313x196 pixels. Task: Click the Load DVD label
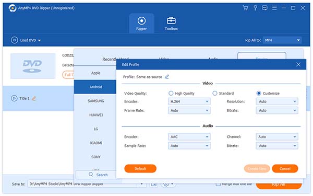[28, 40]
